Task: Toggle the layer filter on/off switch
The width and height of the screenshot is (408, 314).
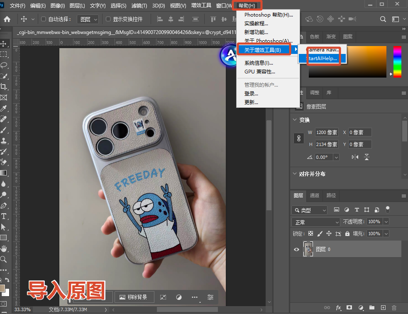Action: coord(387,209)
